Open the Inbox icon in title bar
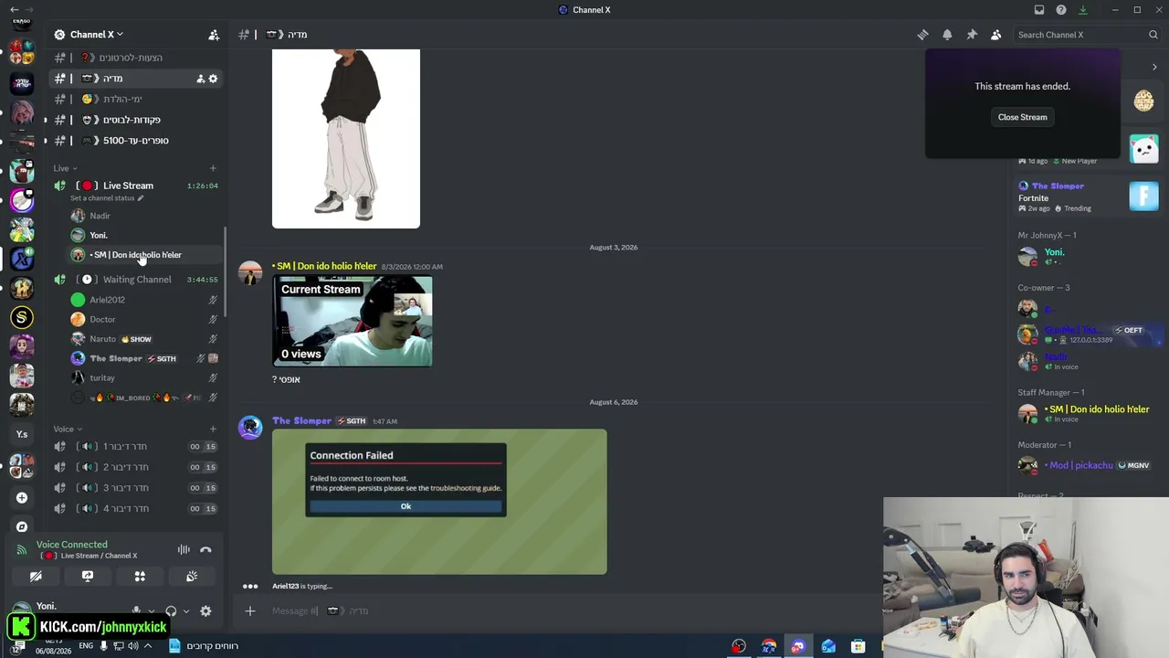The height and width of the screenshot is (658, 1169). coord(1039,10)
